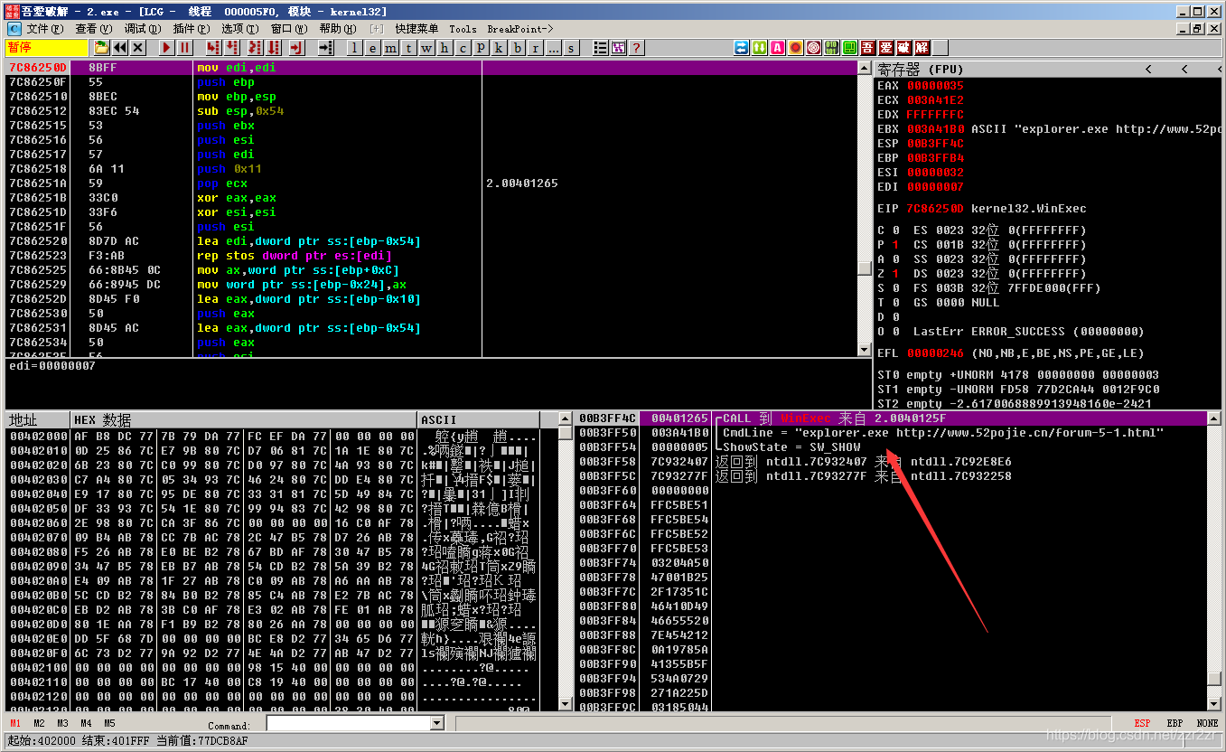This screenshot has height=752, width=1226.
Task: Click the purple Appearance options icon
Action: pyautogui.click(x=618, y=48)
